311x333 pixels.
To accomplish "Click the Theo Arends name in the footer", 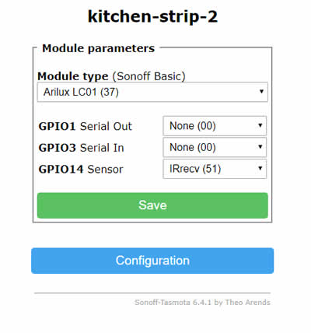I will pyautogui.click(x=248, y=303).
